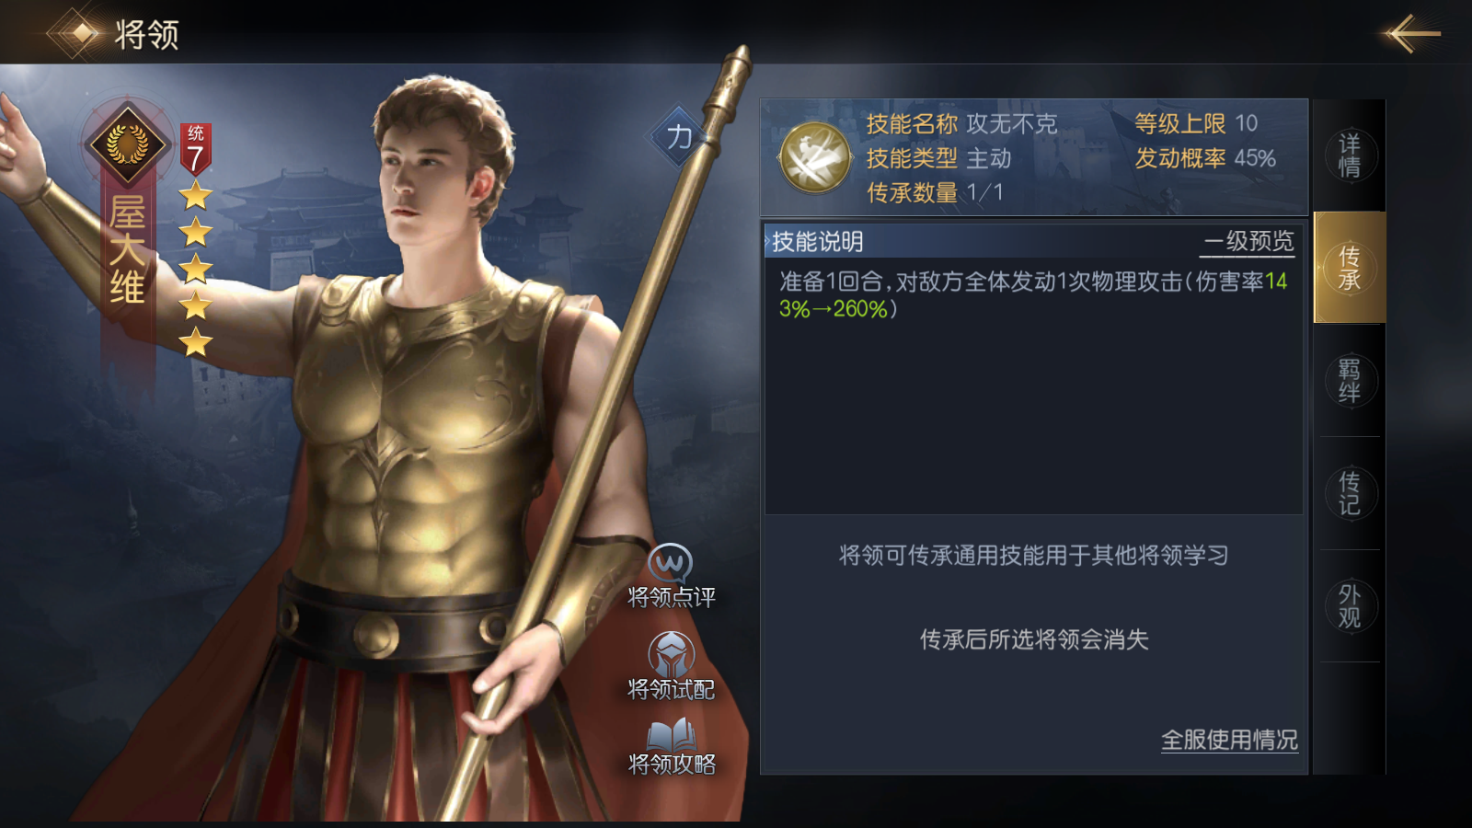Tap the 技能说明 section header
This screenshot has width=1472, height=828.
pos(817,242)
